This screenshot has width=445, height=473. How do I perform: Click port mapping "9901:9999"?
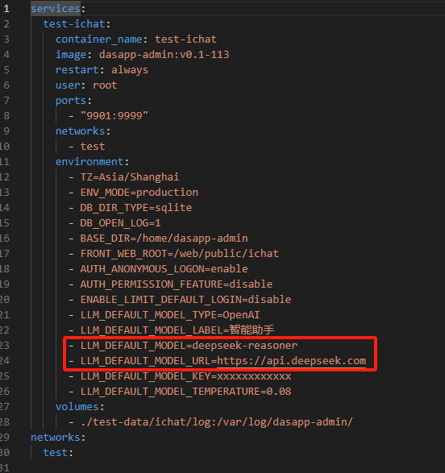pyautogui.click(x=114, y=116)
